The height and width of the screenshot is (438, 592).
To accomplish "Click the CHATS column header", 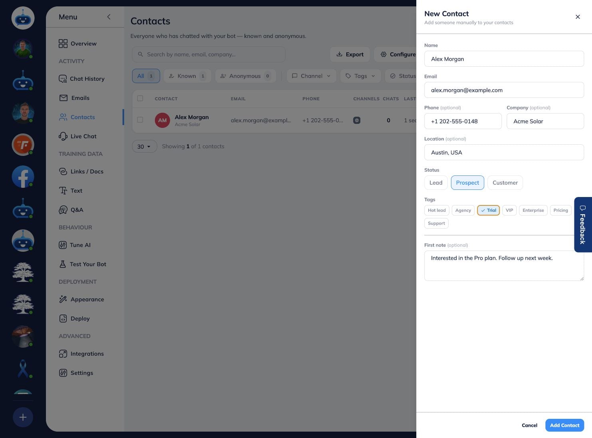I will click(391, 99).
